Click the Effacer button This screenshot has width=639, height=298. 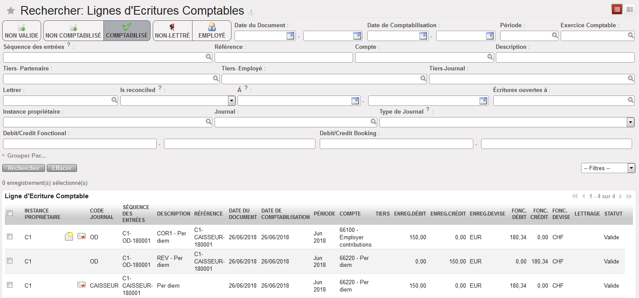[x=62, y=168]
